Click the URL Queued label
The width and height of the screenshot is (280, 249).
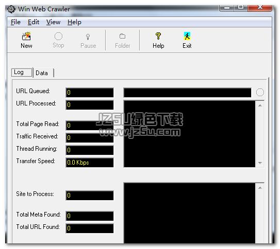tap(33, 91)
